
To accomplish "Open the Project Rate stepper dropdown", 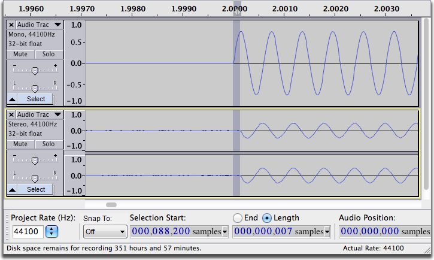I will (51, 231).
